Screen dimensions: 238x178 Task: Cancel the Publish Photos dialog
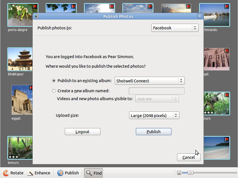(x=189, y=157)
